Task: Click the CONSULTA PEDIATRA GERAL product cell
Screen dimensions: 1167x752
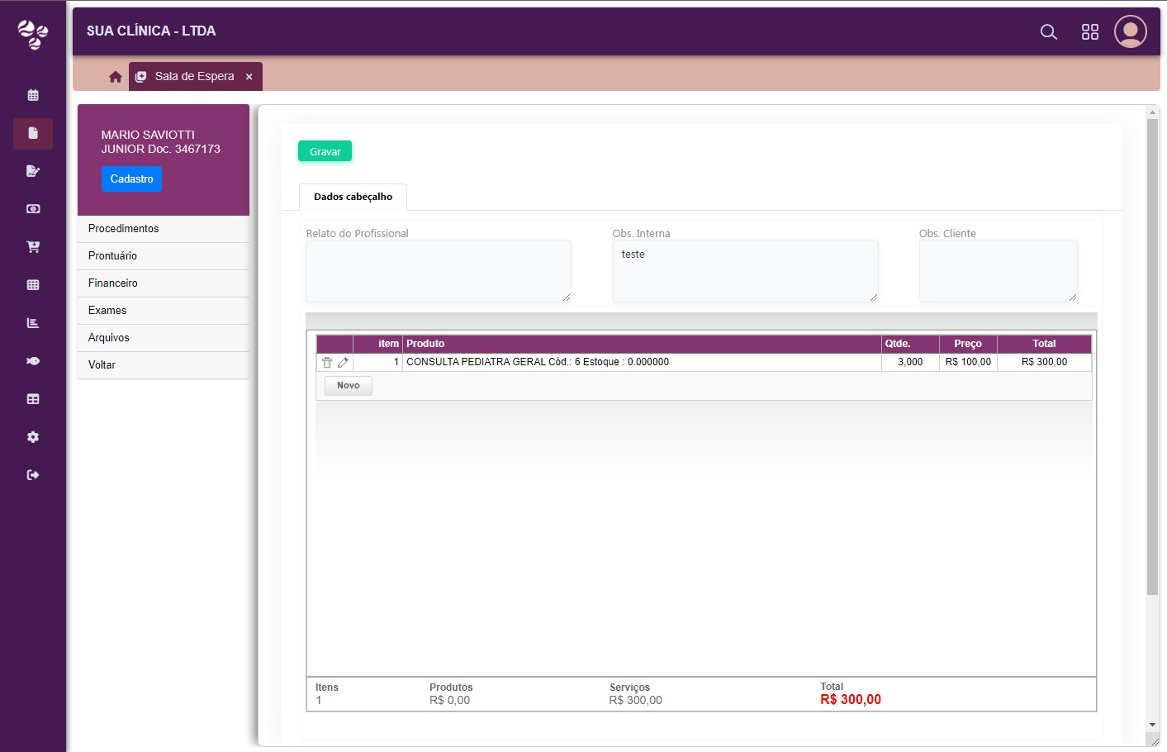Action: pyautogui.click(x=642, y=362)
